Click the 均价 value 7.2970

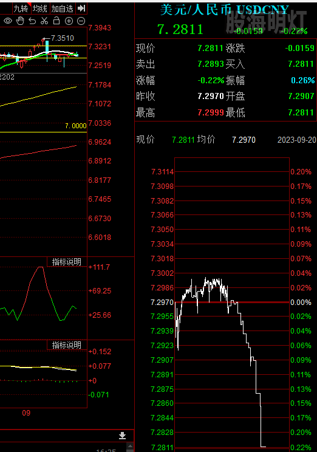point(244,140)
